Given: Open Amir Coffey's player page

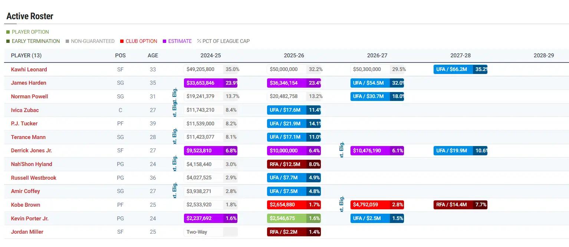Looking at the screenshot, I should click(x=26, y=191).
